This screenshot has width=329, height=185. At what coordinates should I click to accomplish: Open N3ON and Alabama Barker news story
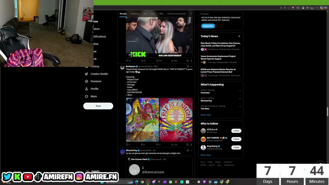[x=221, y=72]
